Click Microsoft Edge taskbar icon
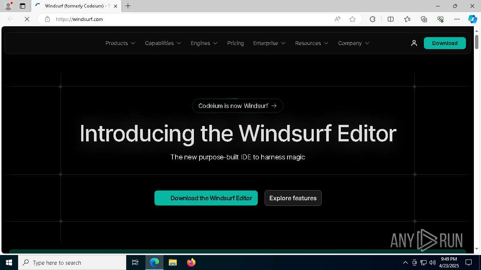 [154, 262]
